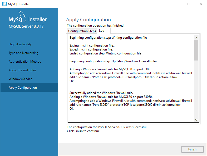
Task: Click 'Saving my.ini configuration file...' log line
Action: pyautogui.click(x=92, y=46)
